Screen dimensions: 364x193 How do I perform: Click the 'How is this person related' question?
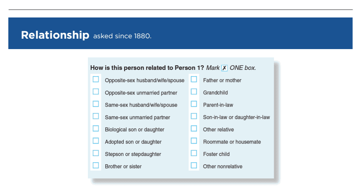point(147,68)
